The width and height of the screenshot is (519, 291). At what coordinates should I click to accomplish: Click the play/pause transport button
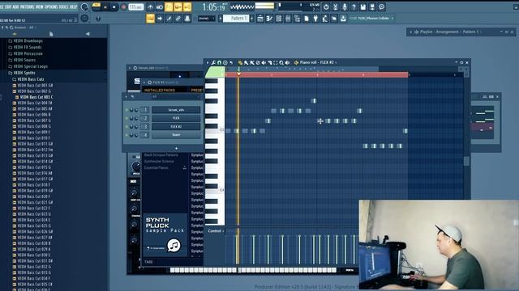click(105, 6)
